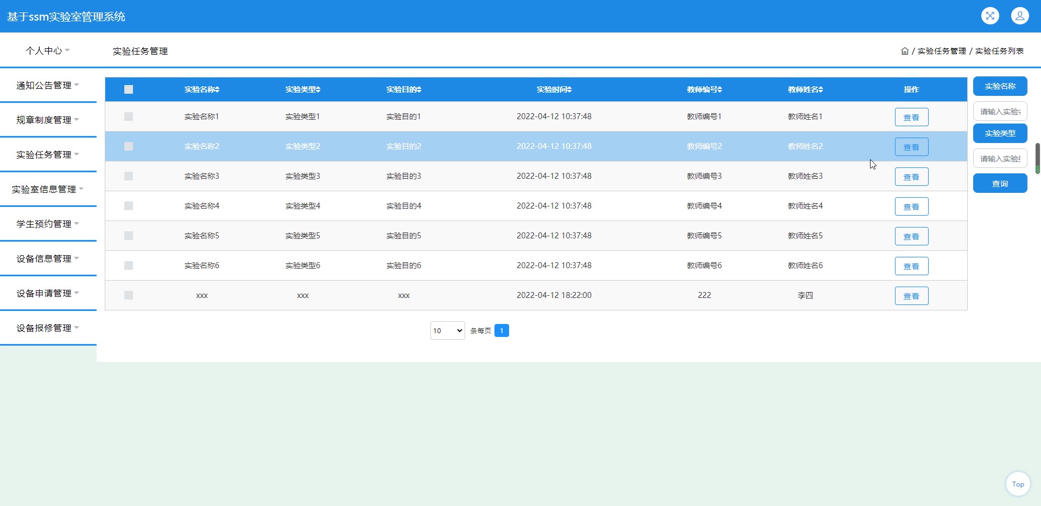
Task: Open the rows-per-page dropdown showing 10
Action: [447, 330]
